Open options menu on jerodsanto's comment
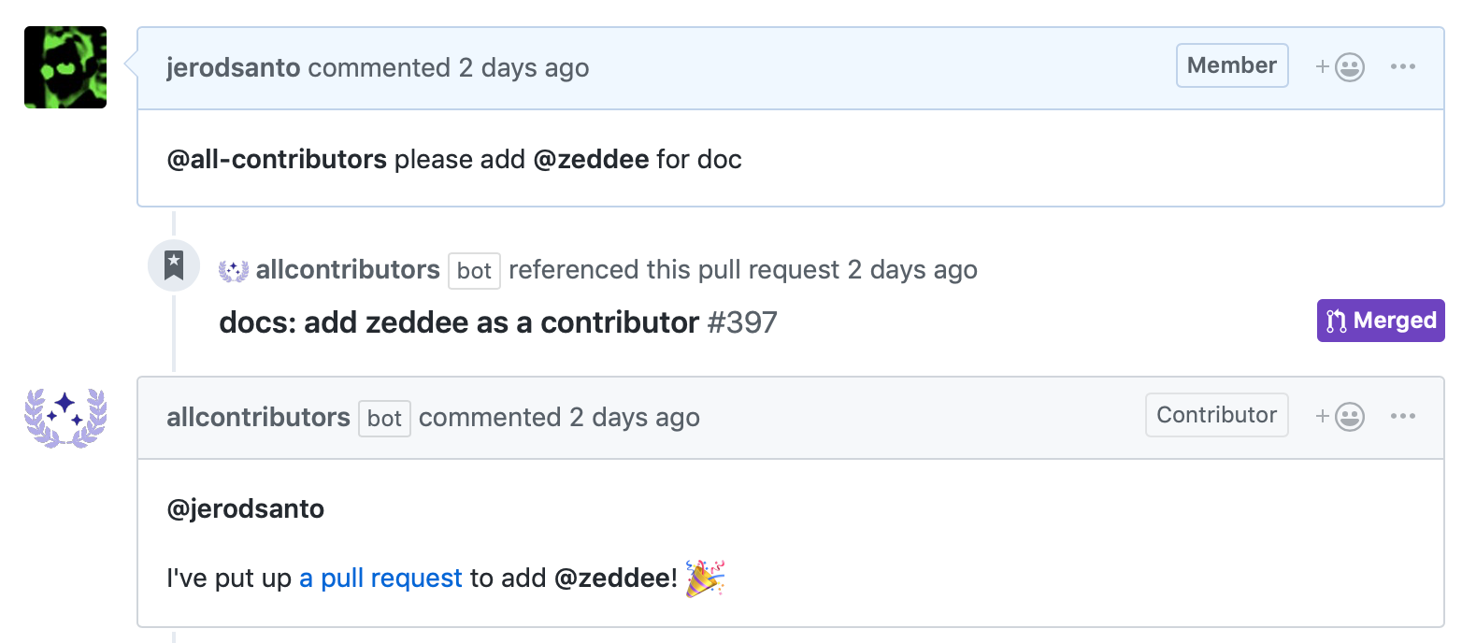Viewport: 1462px width, 643px height. pyautogui.click(x=1403, y=67)
